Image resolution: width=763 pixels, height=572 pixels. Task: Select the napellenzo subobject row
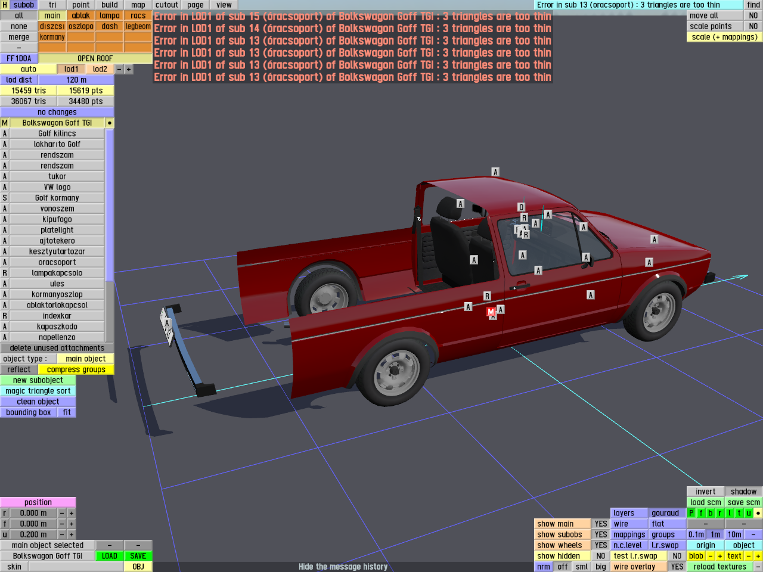[57, 337]
